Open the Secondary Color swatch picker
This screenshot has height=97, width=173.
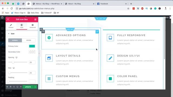(32, 52)
